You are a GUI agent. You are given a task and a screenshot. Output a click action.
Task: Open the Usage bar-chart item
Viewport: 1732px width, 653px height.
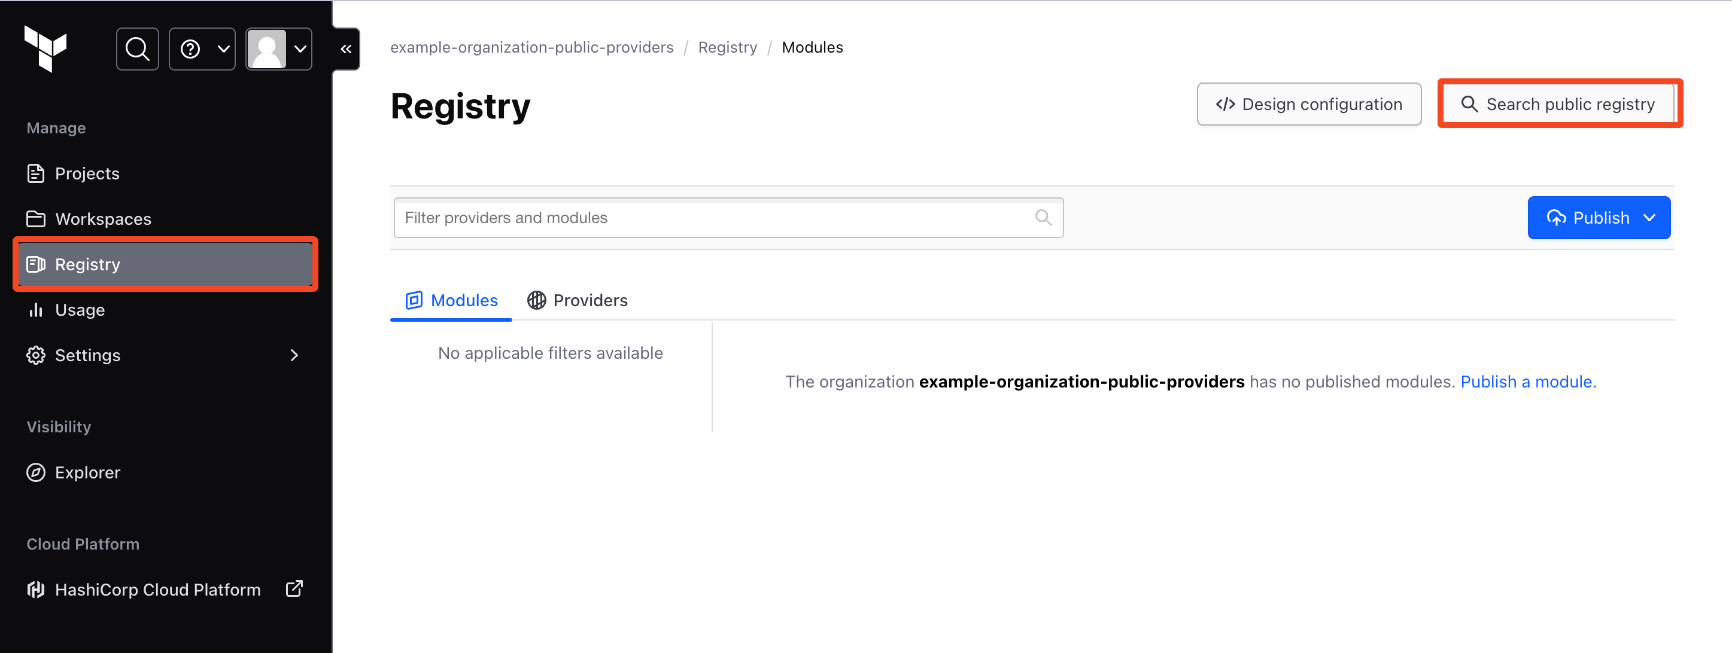pyautogui.click(x=80, y=310)
